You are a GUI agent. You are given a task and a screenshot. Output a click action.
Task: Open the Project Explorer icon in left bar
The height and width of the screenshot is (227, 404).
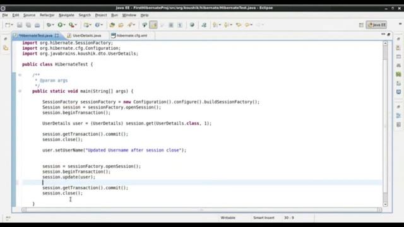6,48
